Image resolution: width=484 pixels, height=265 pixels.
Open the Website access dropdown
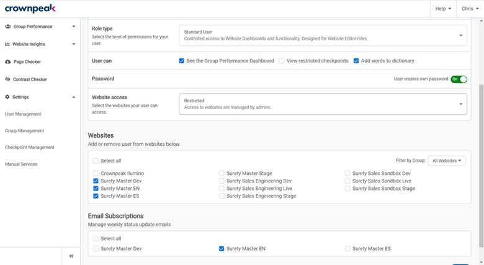(323, 104)
